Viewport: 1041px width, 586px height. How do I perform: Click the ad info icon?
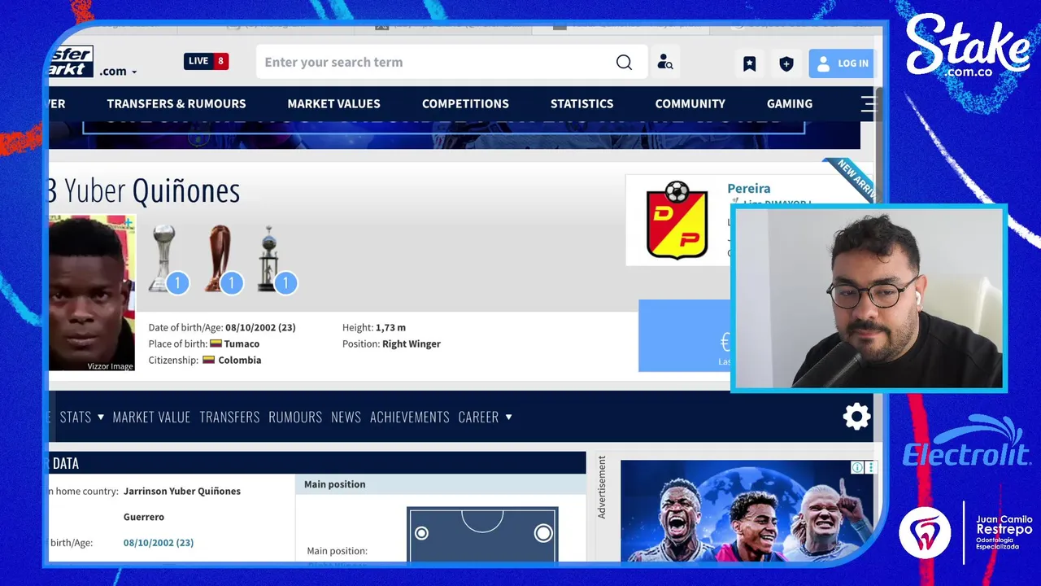click(x=857, y=467)
